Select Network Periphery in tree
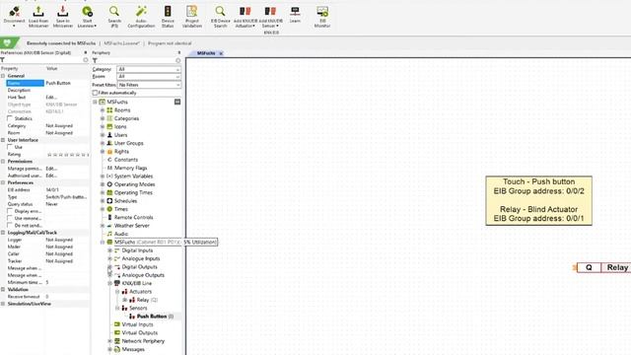631x355 pixels. coord(143,341)
